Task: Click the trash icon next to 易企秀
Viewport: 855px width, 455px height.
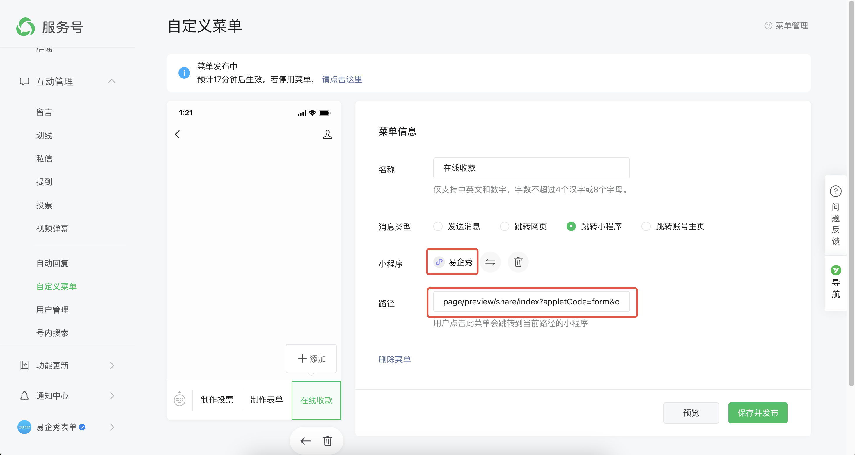Action: tap(518, 262)
